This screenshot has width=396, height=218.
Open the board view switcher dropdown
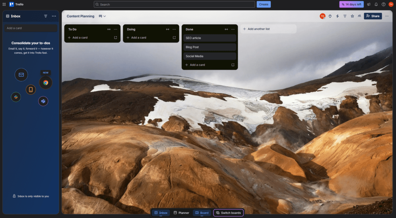point(102,16)
